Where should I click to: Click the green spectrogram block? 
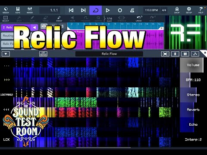tap(76, 102)
